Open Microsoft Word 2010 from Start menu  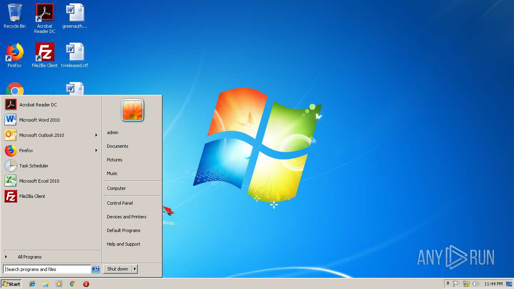point(51,120)
